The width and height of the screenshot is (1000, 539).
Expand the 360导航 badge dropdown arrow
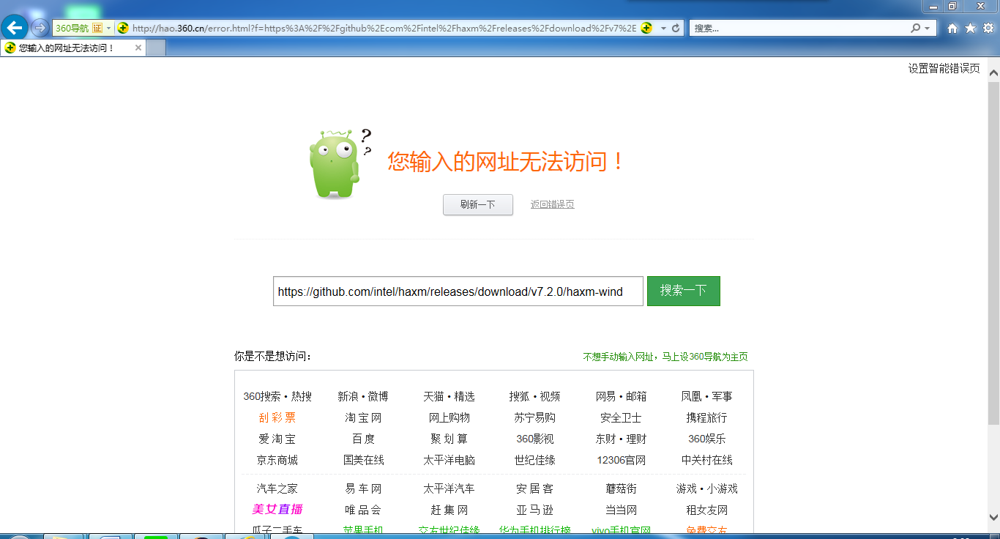[109, 29]
